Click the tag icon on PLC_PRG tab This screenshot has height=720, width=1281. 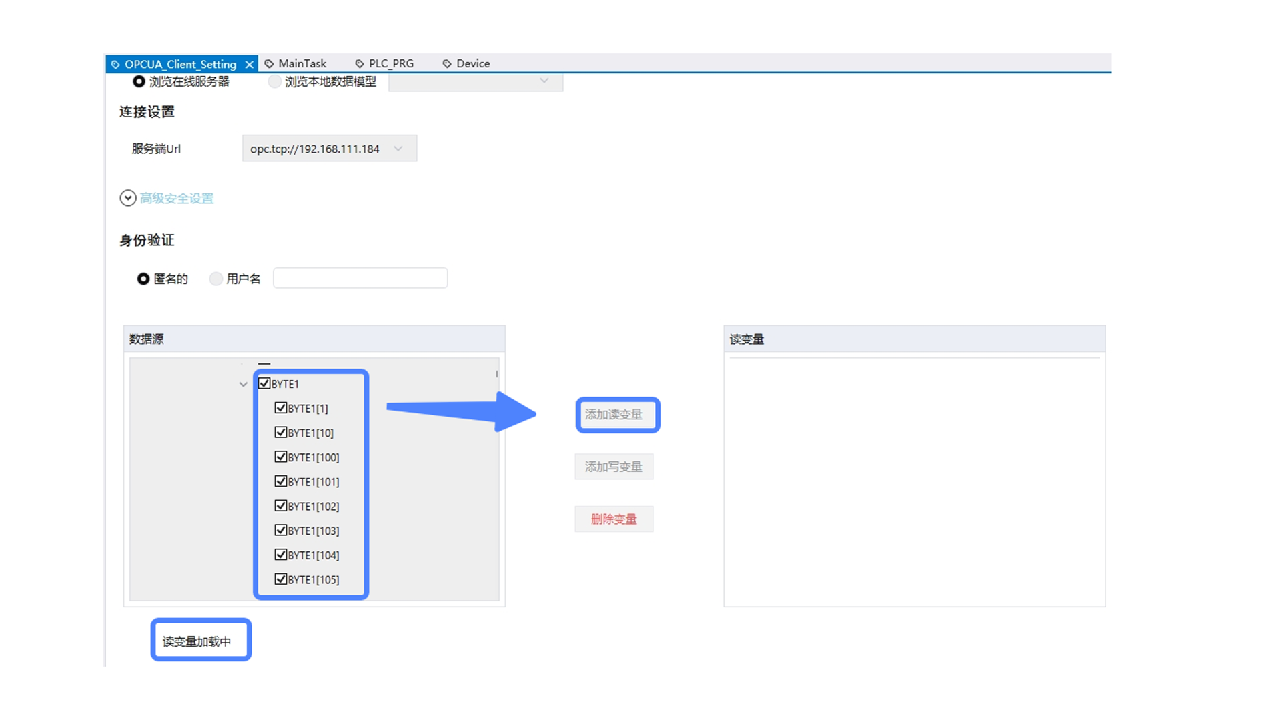[x=360, y=64]
